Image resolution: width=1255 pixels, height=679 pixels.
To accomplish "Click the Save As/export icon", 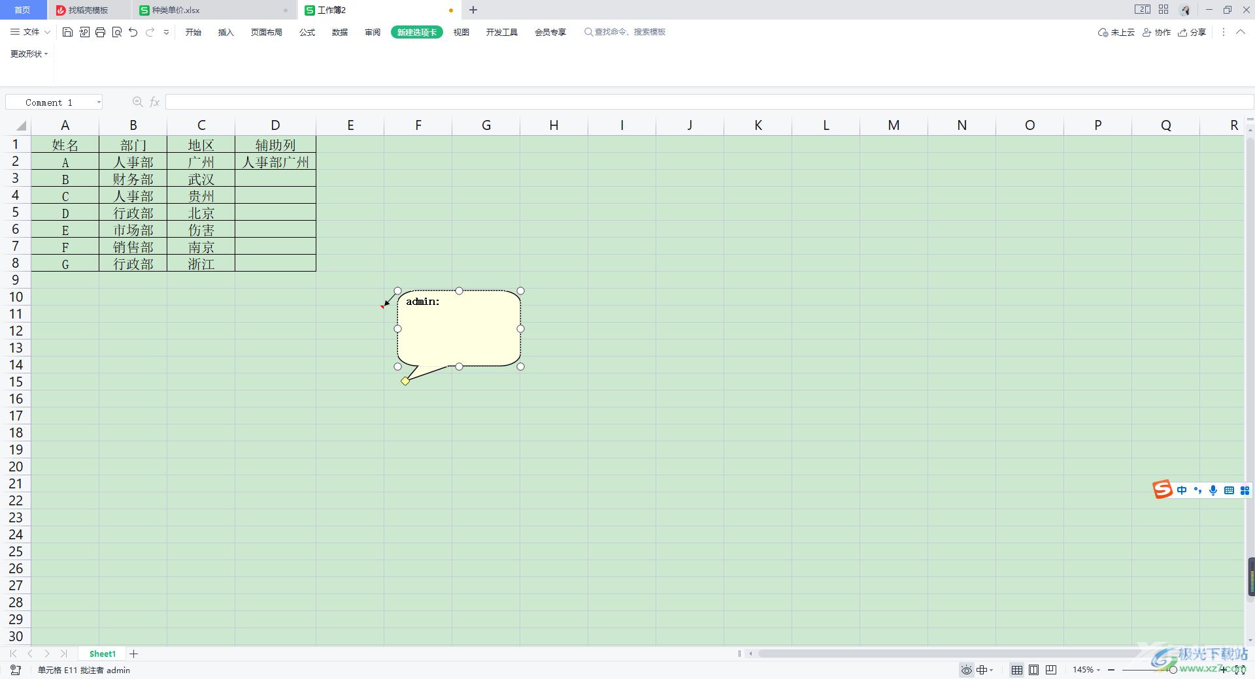I will [84, 32].
